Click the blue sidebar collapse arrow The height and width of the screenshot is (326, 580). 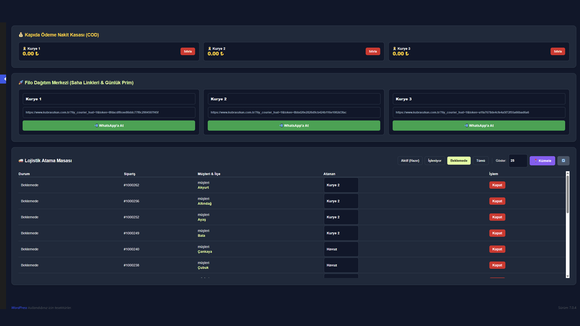[3, 79]
